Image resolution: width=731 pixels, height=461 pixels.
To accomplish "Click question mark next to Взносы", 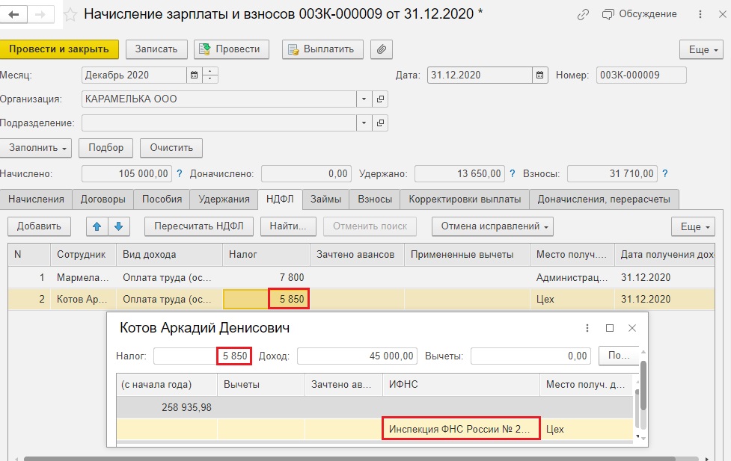I will (x=665, y=173).
